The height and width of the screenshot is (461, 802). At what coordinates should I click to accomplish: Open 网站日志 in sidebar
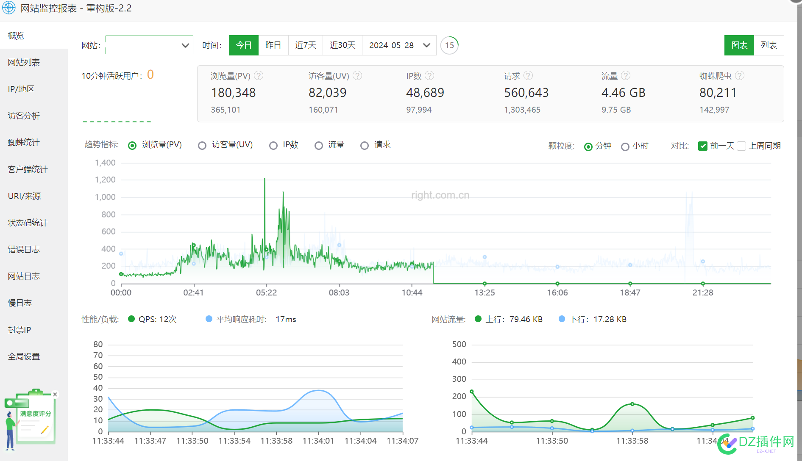[x=34, y=276]
